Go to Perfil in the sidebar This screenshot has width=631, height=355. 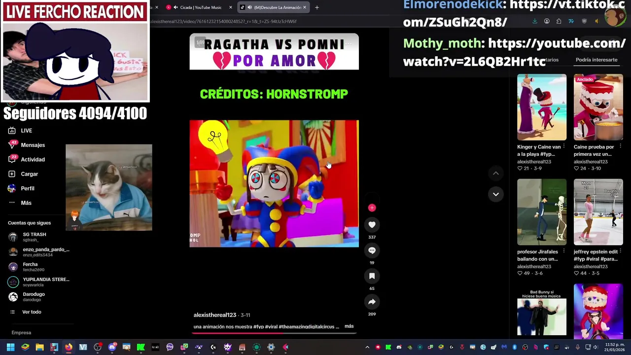coord(21,188)
